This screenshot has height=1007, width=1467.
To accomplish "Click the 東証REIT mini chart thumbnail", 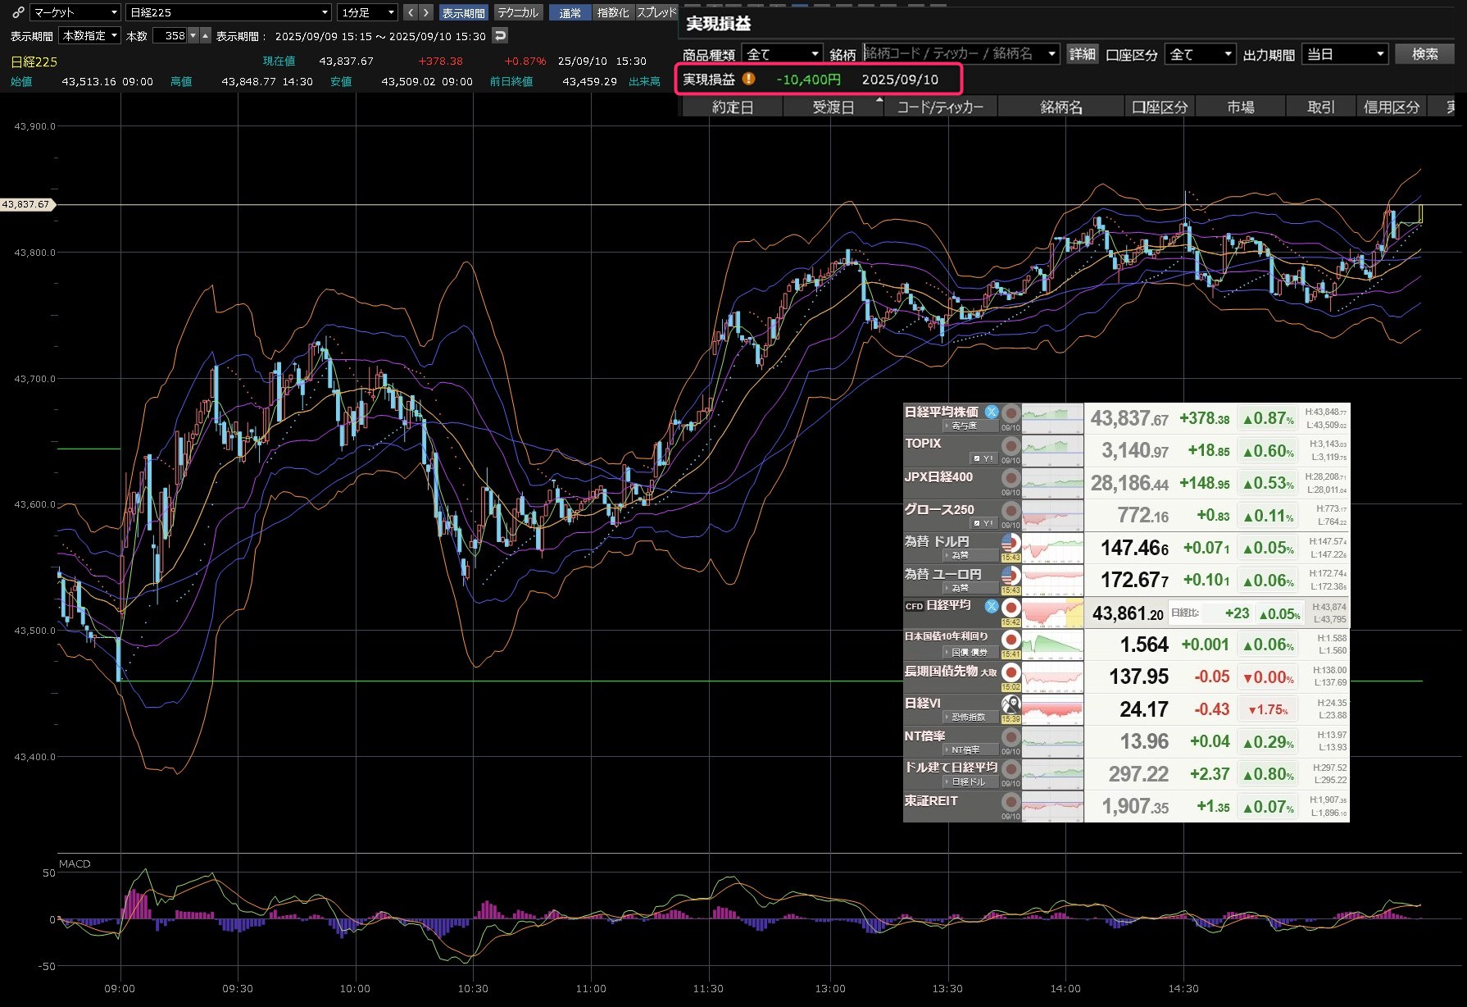I will pyautogui.click(x=1052, y=807).
